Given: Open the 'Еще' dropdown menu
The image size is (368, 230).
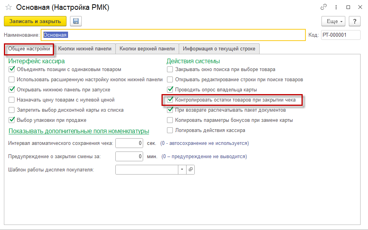Looking at the screenshot, I should pos(333,21).
